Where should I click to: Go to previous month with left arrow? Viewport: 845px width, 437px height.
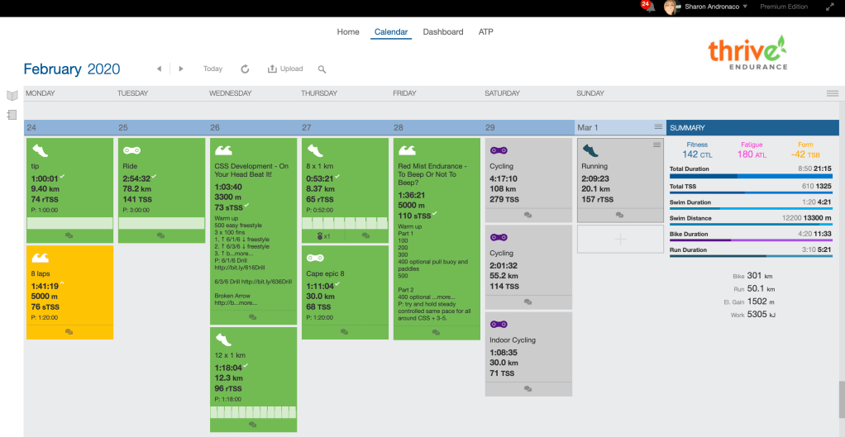(x=159, y=69)
